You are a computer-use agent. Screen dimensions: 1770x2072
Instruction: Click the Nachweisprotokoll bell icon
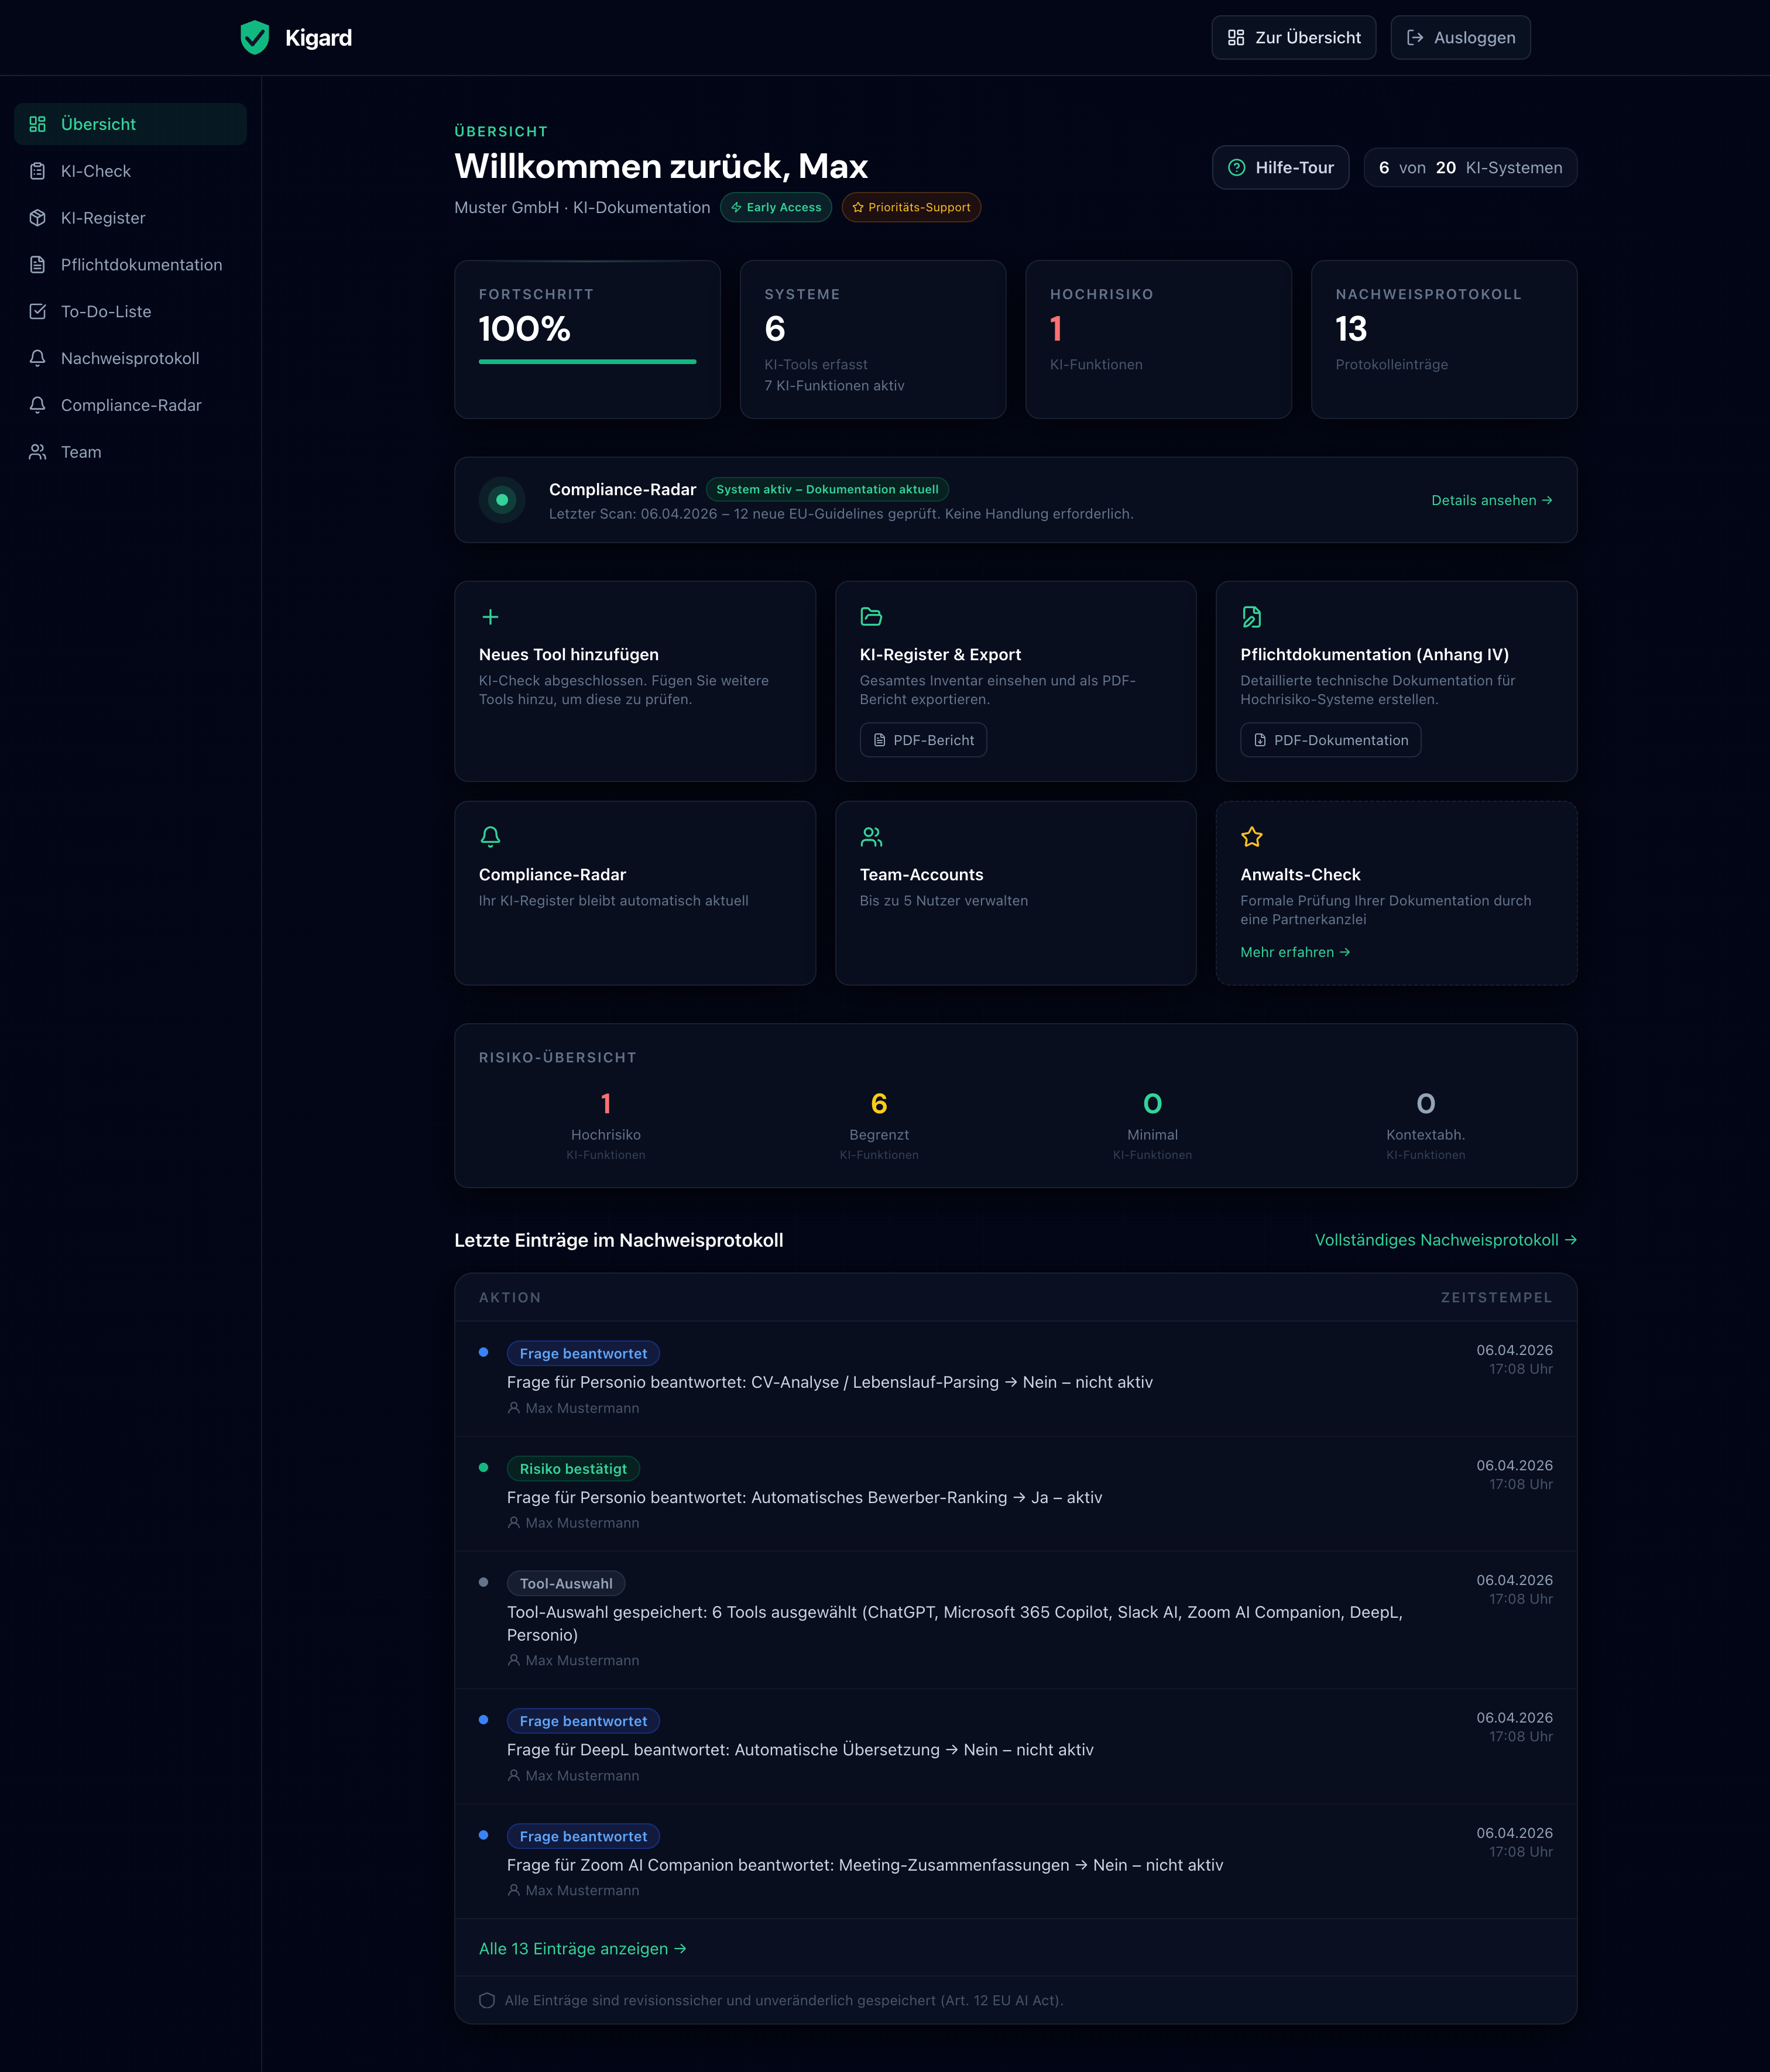(37, 358)
